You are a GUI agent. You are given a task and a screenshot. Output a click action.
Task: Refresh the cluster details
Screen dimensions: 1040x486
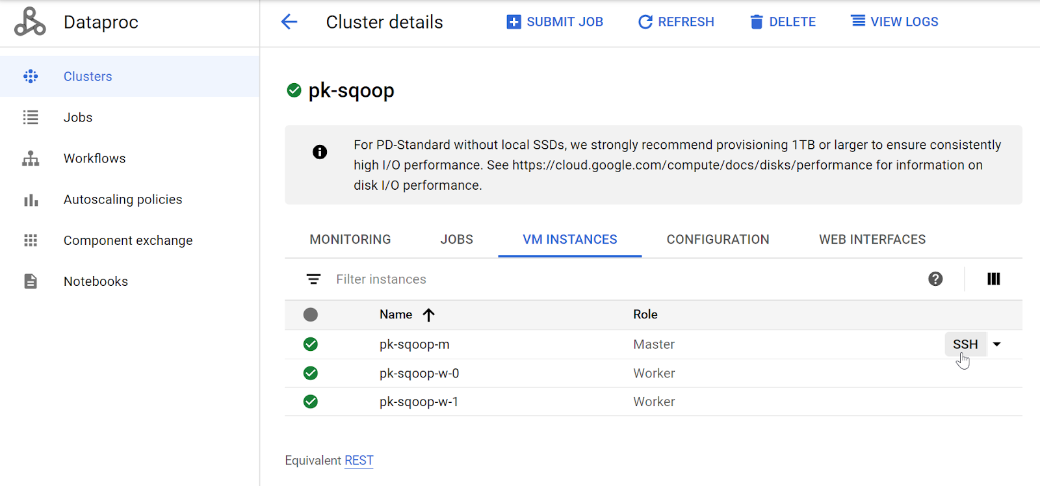click(676, 21)
